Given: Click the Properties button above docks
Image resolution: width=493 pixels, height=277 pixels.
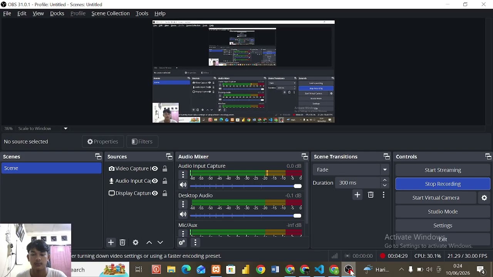Looking at the screenshot, I should pyautogui.click(x=103, y=142).
